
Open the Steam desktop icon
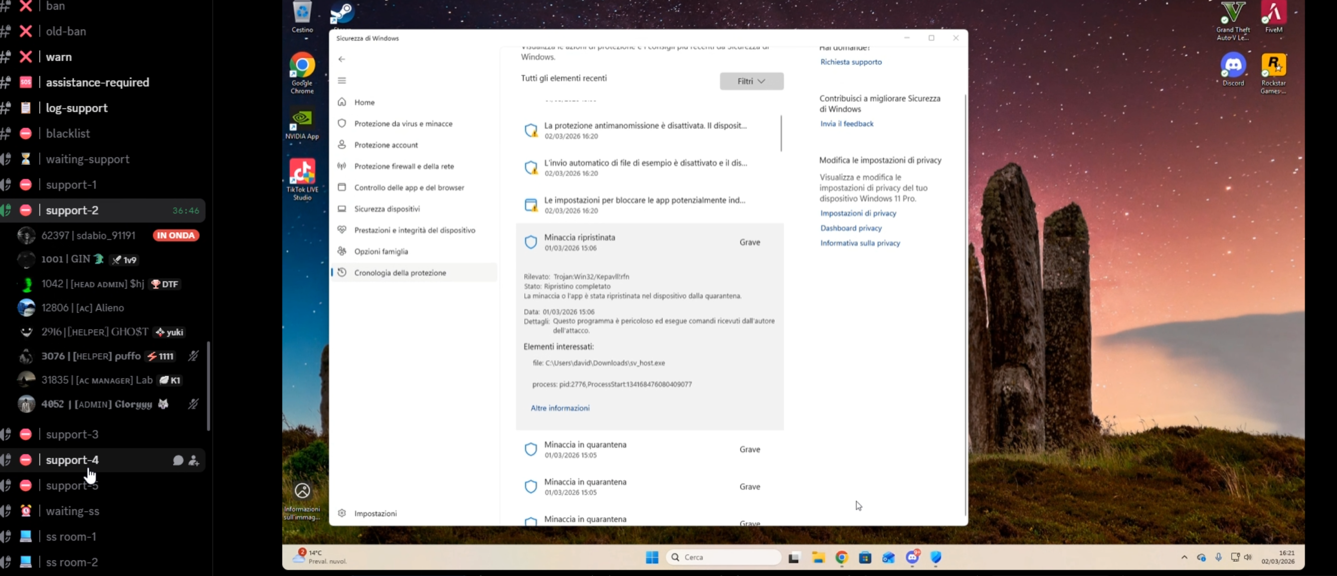(x=342, y=15)
